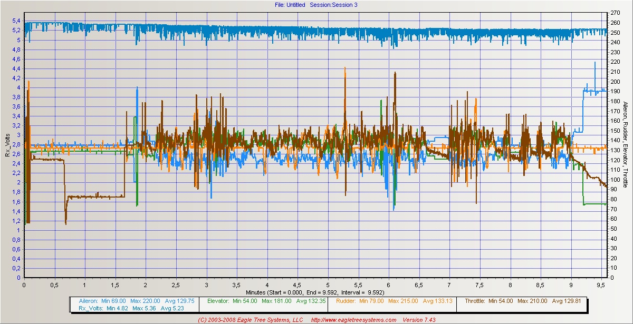The width and height of the screenshot is (633, 324).
Task: Click the 'Rx_Volts:' legend label
Action: click(91, 308)
